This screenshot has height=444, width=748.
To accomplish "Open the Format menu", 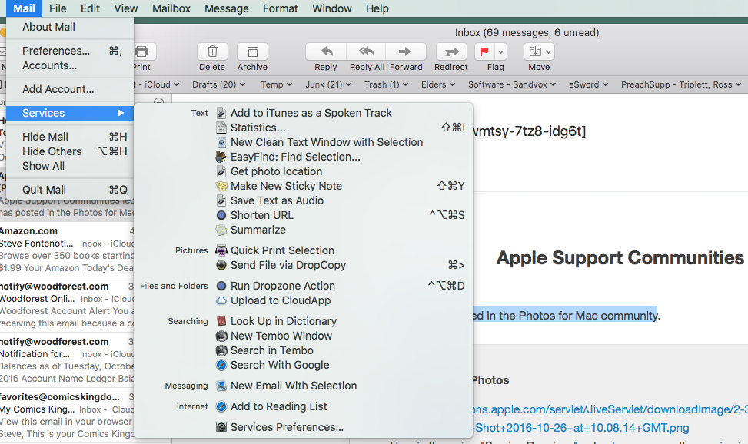I will [280, 8].
